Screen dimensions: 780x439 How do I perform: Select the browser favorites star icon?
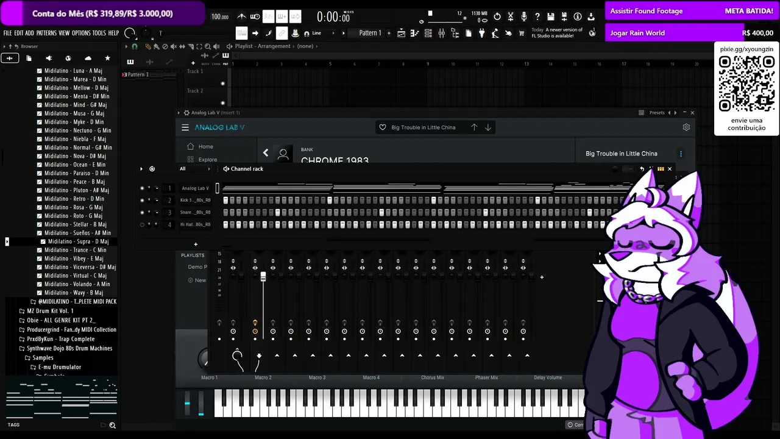click(x=107, y=58)
